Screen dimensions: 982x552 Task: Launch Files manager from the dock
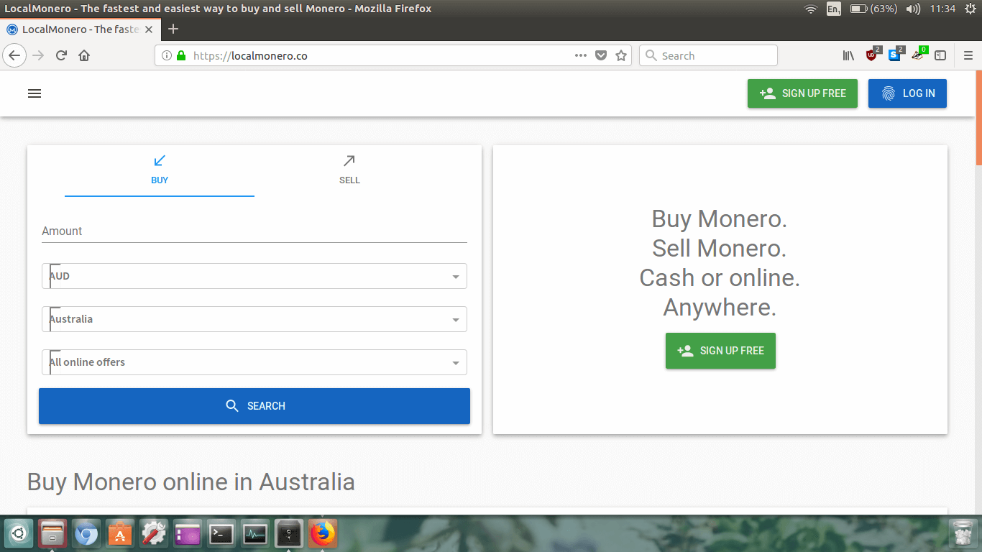point(52,534)
